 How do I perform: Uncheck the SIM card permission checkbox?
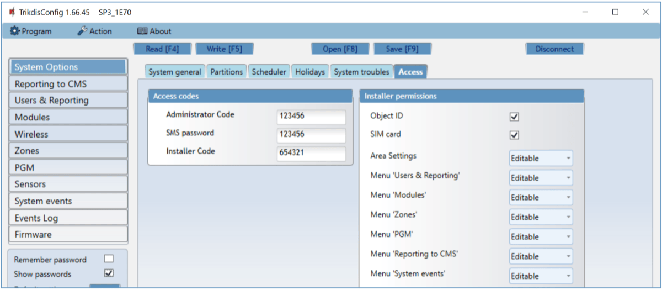click(x=514, y=135)
